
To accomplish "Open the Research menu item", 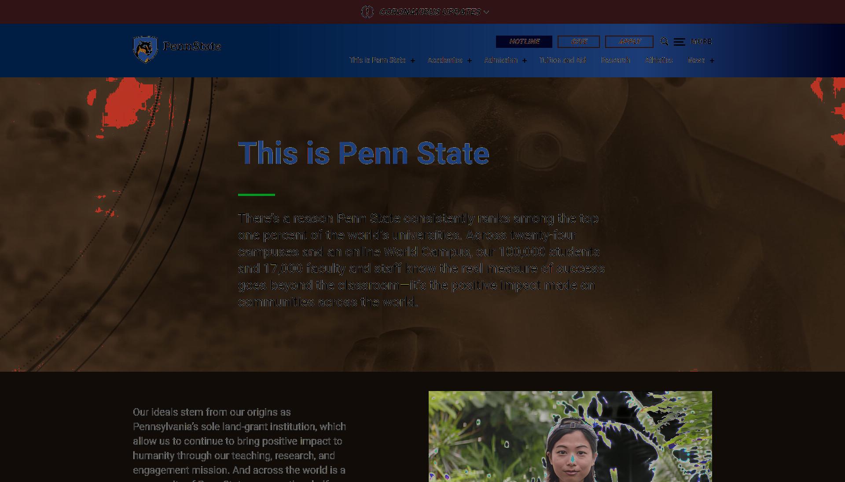I will point(616,60).
